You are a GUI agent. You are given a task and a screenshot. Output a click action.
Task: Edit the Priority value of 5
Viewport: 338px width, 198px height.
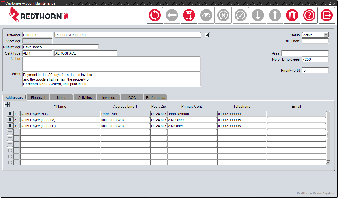(x=315, y=70)
